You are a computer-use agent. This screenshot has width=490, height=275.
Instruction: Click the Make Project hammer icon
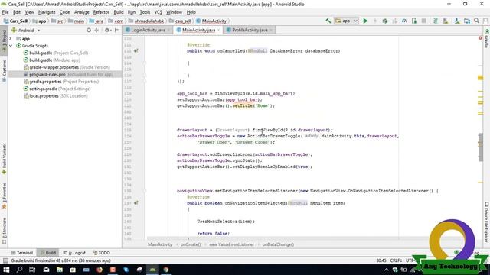[328, 21]
